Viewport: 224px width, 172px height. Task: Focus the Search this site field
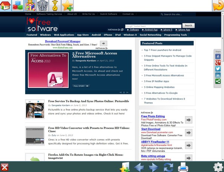(178, 14)
